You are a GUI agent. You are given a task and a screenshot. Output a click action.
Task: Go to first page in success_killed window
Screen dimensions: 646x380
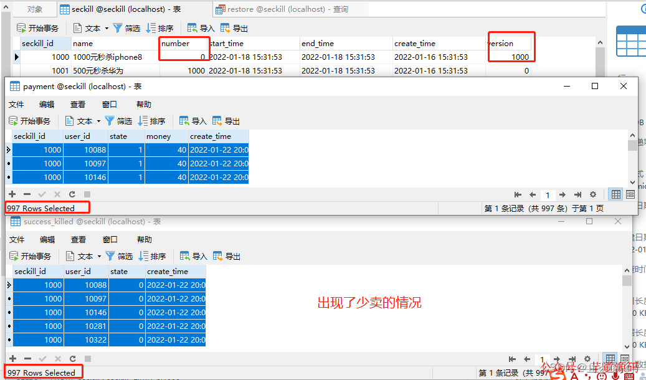(512, 359)
